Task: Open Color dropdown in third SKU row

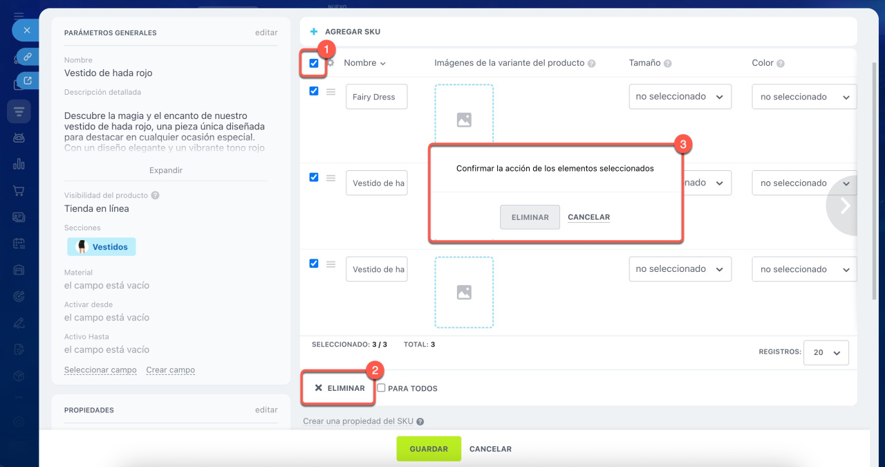Action: pos(804,269)
